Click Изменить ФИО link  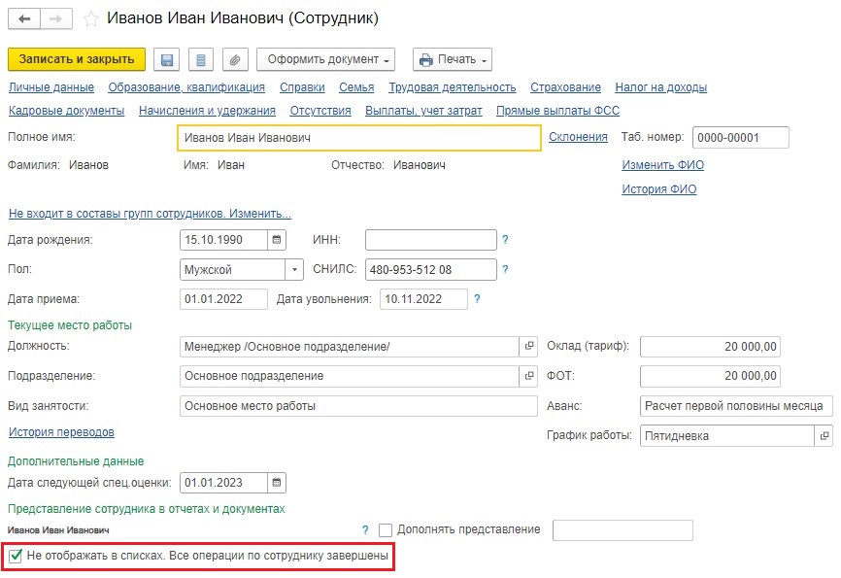pyautogui.click(x=663, y=165)
